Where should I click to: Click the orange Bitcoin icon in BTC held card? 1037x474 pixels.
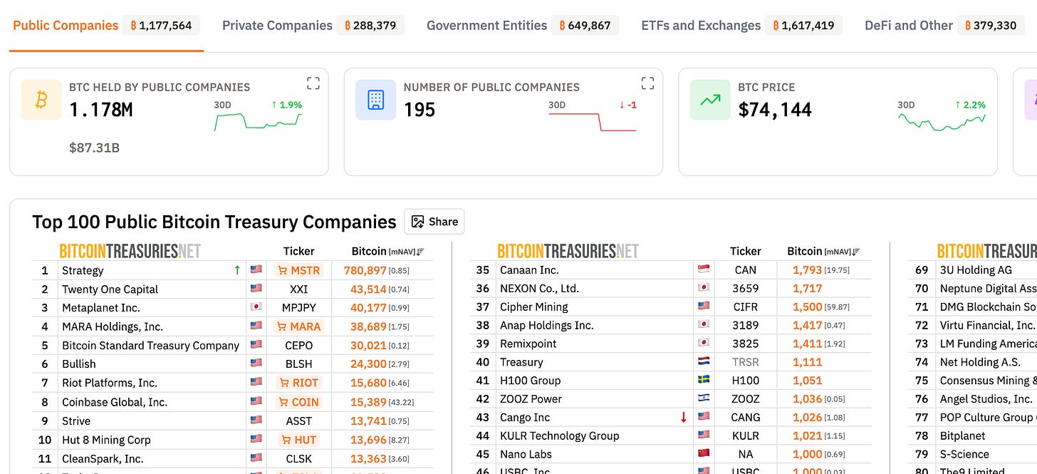(x=41, y=100)
